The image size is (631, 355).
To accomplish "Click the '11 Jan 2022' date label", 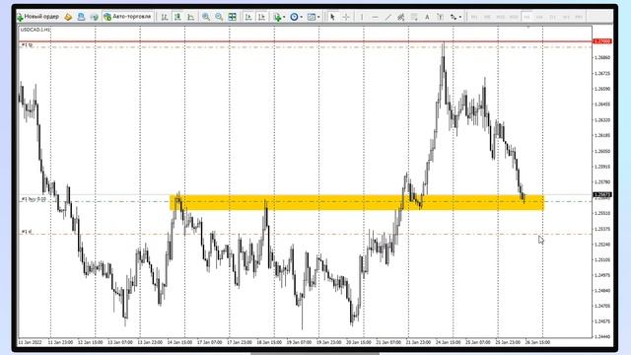I will pyautogui.click(x=31, y=342).
